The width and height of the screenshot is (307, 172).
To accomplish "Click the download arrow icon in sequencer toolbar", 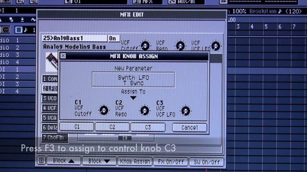I will (22, 20).
